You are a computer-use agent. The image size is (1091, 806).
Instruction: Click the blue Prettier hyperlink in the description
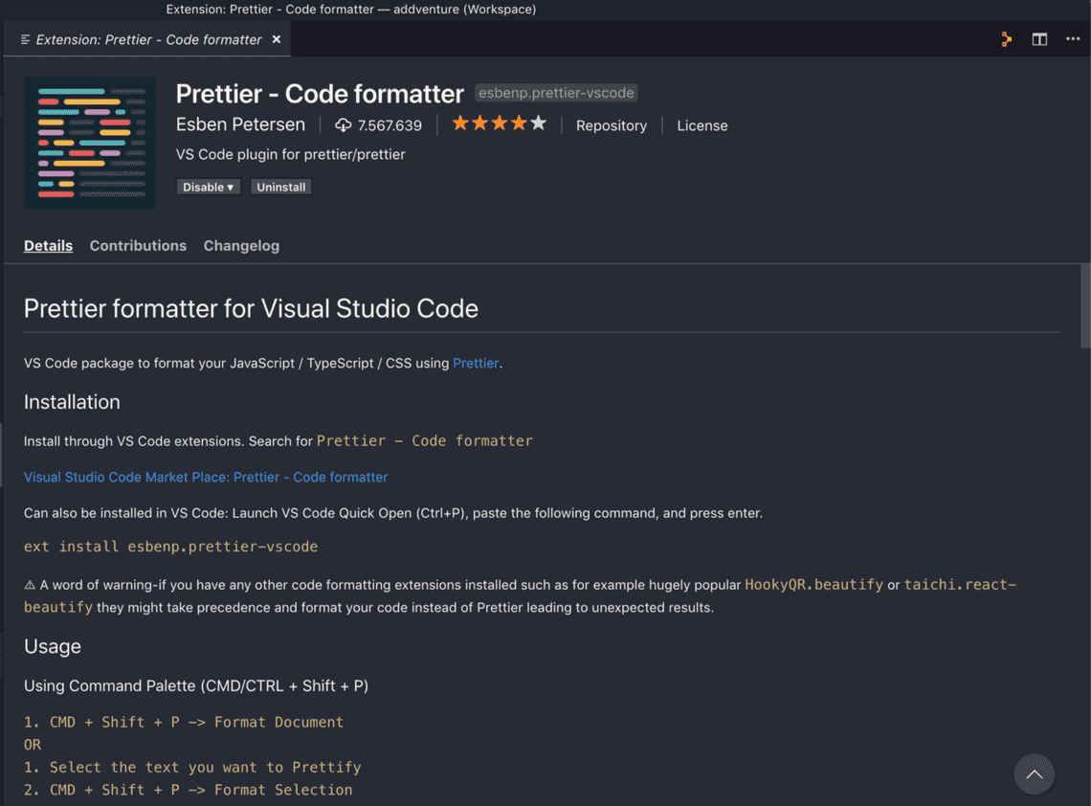(x=475, y=363)
